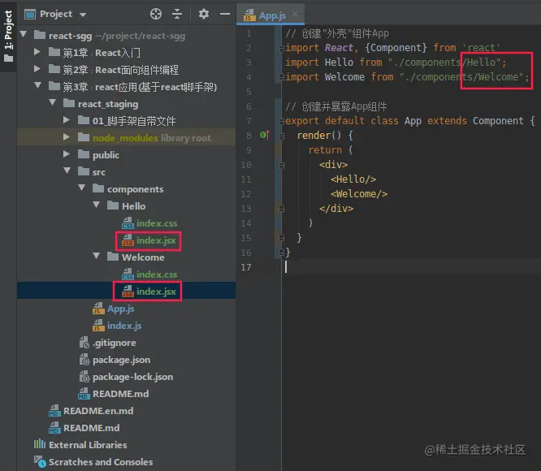The image size is (541, 471).
Task: Click the CSS file icon under Welcome
Action: [128, 274]
